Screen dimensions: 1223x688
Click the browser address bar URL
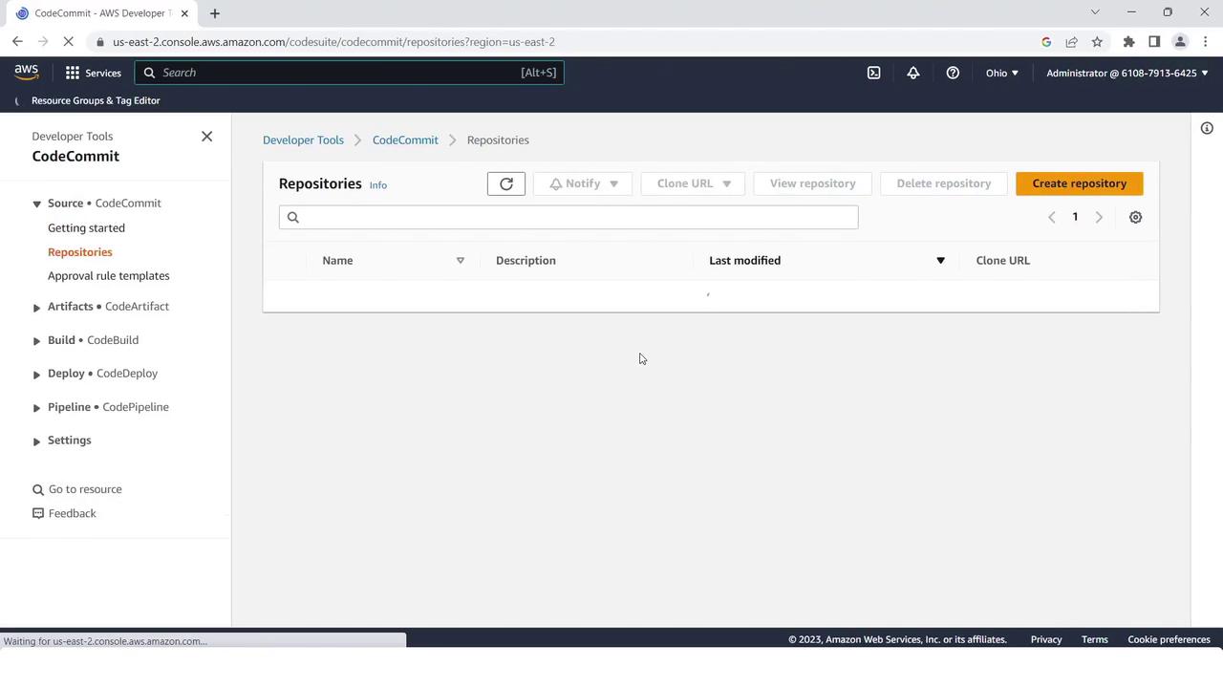(x=333, y=42)
